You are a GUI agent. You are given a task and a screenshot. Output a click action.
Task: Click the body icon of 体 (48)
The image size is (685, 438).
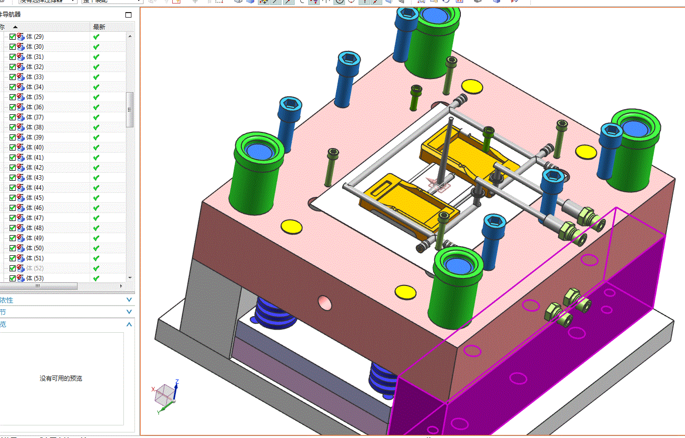21,228
